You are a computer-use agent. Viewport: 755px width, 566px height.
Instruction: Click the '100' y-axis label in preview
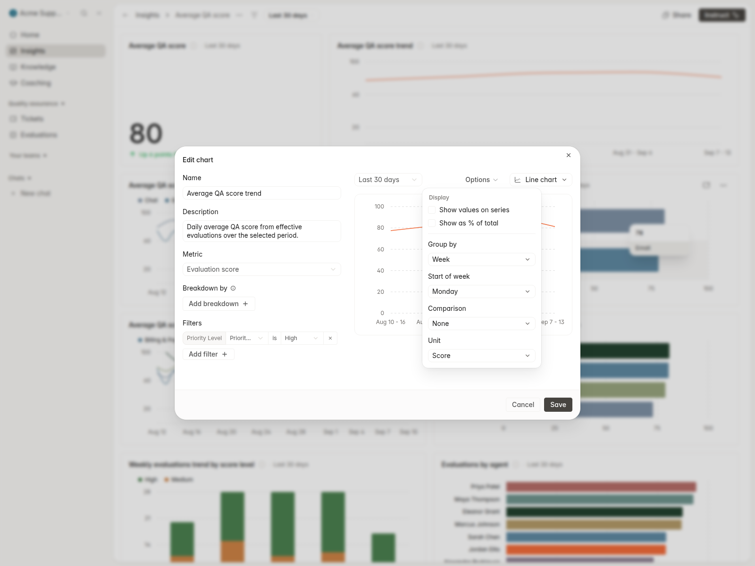(x=379, y=207)
